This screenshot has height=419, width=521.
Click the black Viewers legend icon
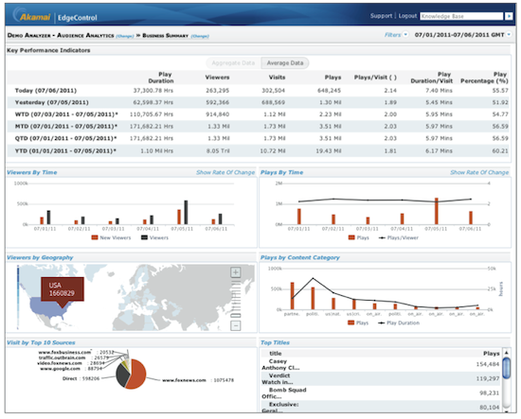click(145, 237)
